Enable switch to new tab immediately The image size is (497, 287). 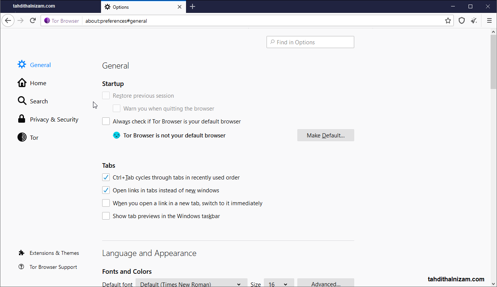coord(106,203)
